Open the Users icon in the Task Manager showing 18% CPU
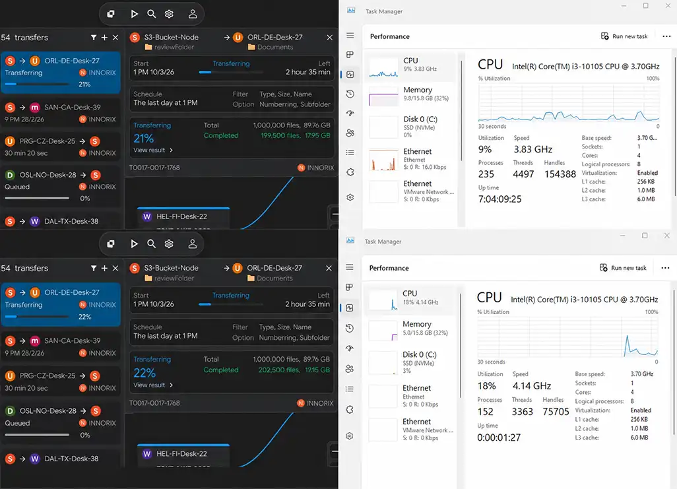The height and width of the screenshot is (489, 677). pyautogui.click(x=350, y=368)
